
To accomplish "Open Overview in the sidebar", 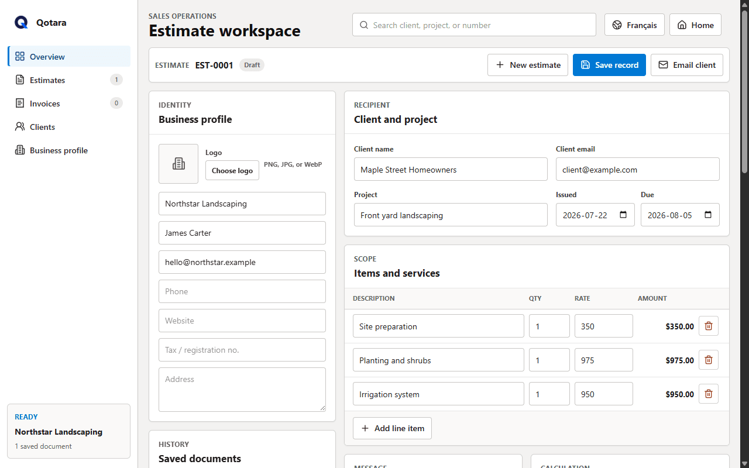I will [69, 56].
